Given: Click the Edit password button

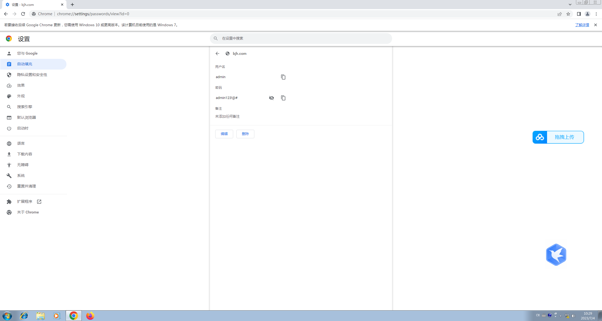Looking at the screenshot, I should [x=224, y=134].
